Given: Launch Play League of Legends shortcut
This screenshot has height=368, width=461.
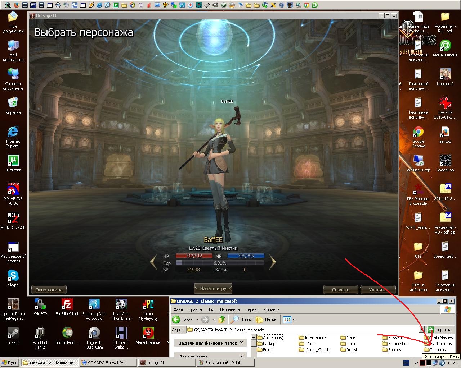Looking at the screenshot, I should pyautogui.click(x=13, y=252).
